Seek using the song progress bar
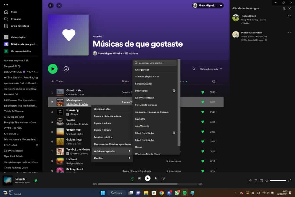The height and width of the screenshot is (197, 295). click(x=147, y=184)
